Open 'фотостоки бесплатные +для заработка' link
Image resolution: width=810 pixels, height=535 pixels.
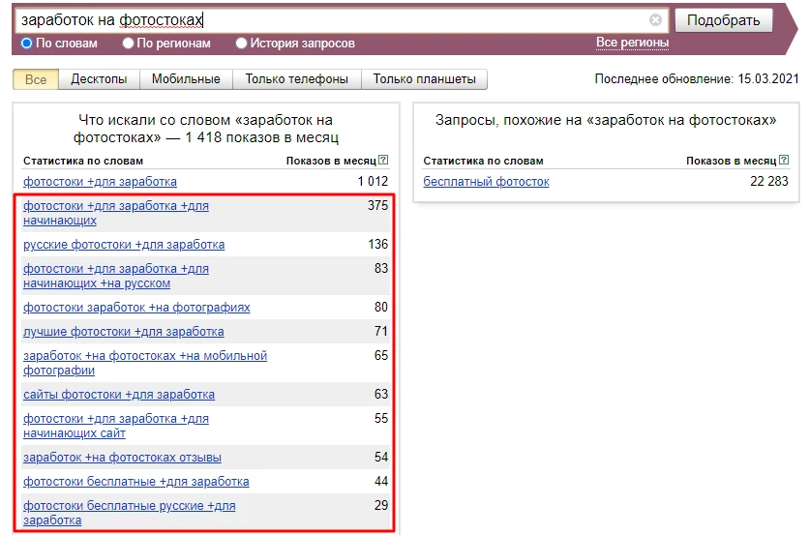(135, 482)
